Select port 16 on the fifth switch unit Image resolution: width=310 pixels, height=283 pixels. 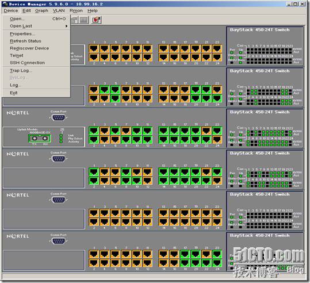pos(174,222)
